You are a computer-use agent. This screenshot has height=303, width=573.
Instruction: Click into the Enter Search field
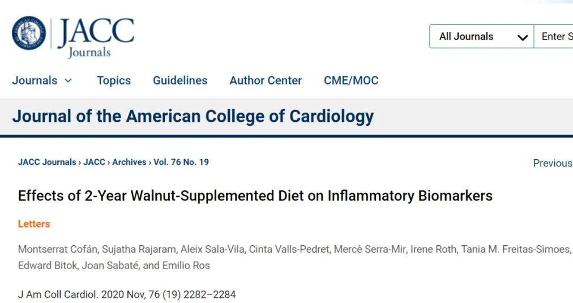[553, 36]
